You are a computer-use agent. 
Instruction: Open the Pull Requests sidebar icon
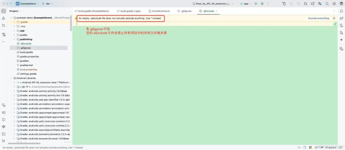[4, 25]
